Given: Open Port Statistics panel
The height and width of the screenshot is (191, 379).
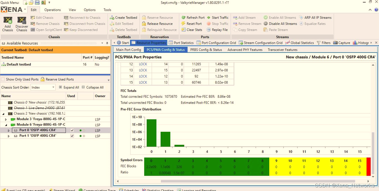Looking at the screenshot, I should 181,43.
